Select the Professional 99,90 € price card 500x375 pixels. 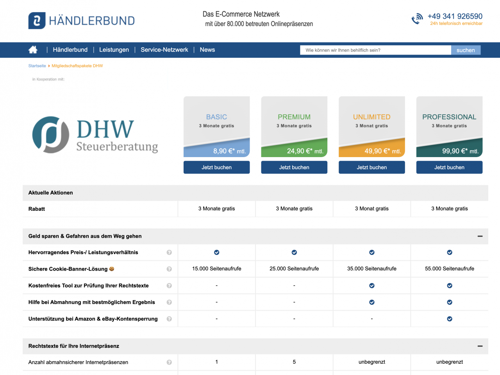click(450, 127)
